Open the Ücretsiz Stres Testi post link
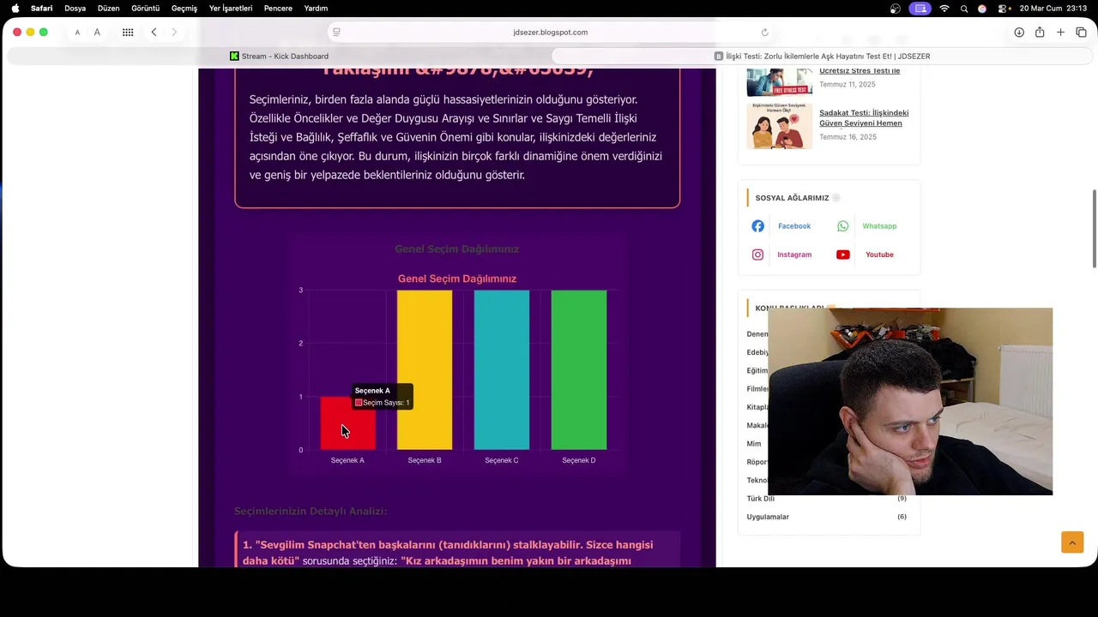Viewport: 1098px width, 617px height. [x=860, y=71]
